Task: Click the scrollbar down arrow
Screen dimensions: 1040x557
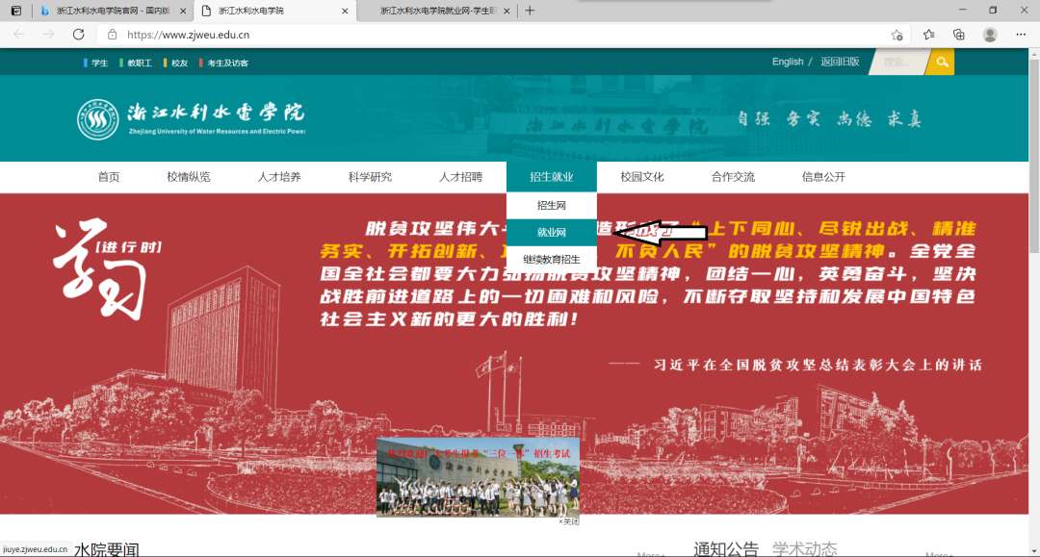Action: [1034, 551]
